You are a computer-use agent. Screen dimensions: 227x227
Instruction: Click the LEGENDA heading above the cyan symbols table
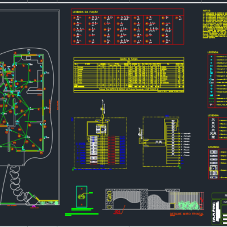[x=213, y=52]
